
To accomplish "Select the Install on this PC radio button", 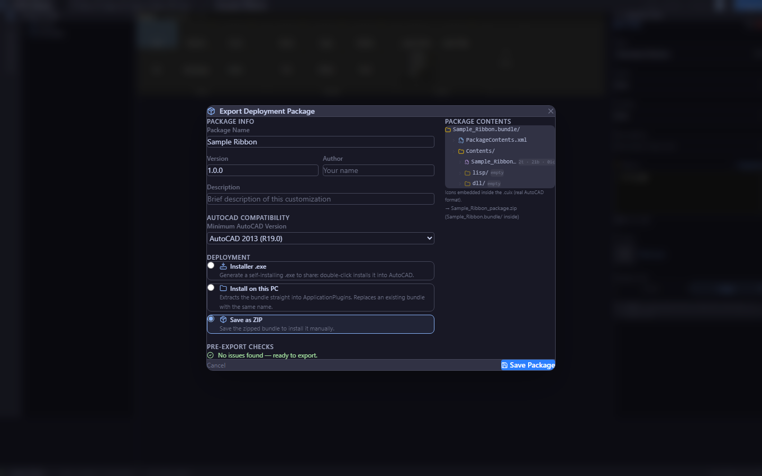I will (211, 288).
